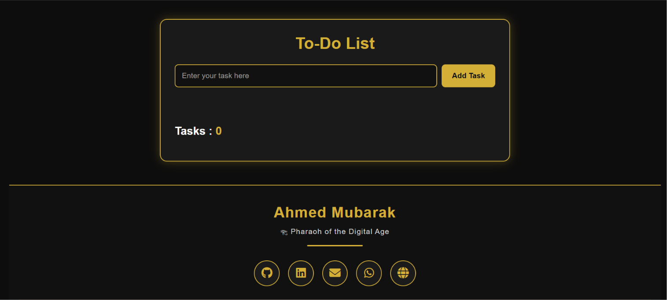Screen dimensions: 667x300
Task: Click the short gold divider under the tagline
Action: (335, 245)
